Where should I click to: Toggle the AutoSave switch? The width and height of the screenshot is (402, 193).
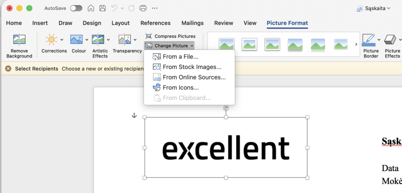pos(76,8)
